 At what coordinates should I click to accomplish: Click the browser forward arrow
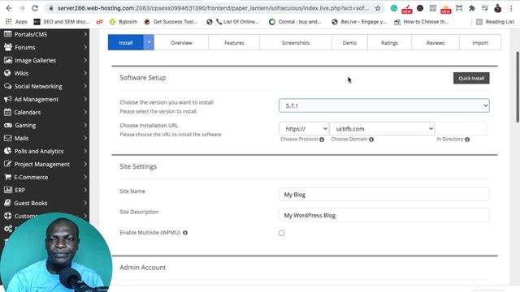[x=22, y=8]
